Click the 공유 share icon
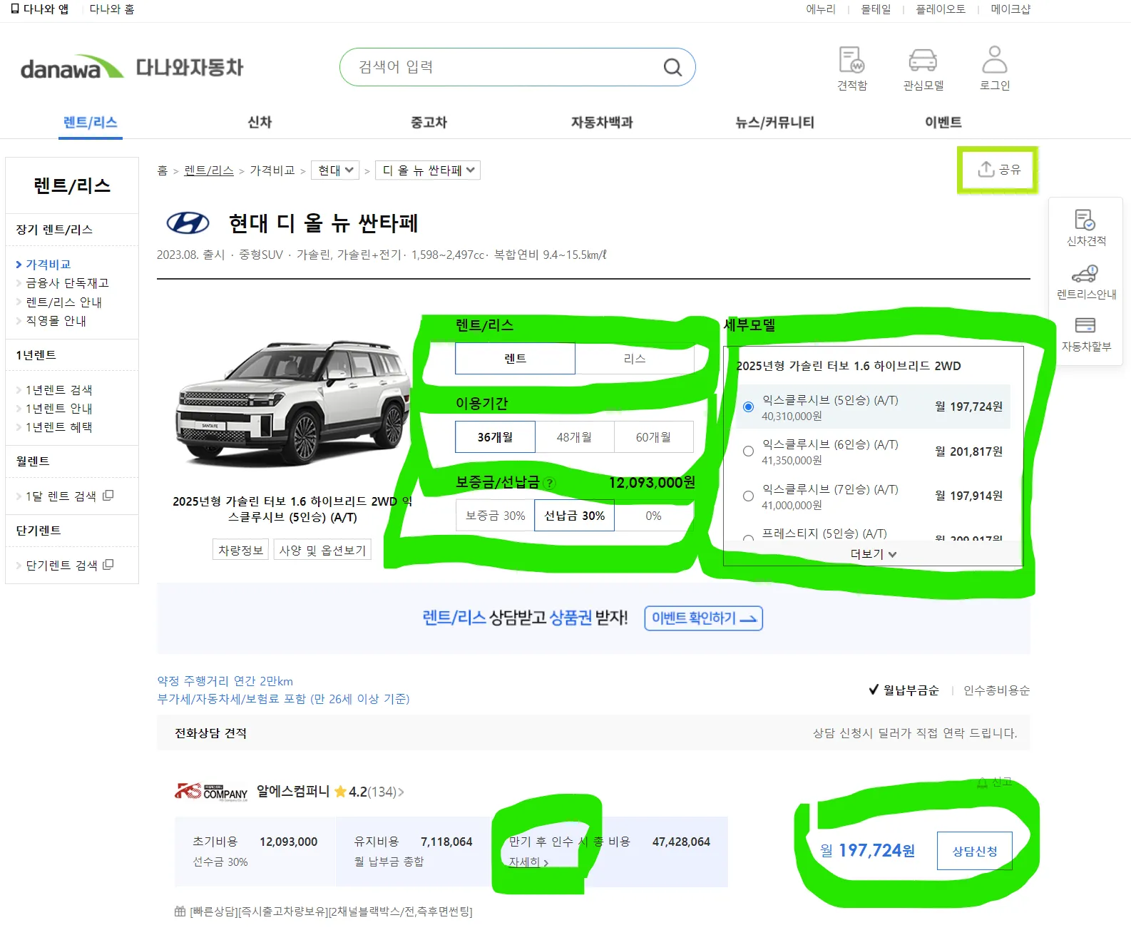 (986, 169)
